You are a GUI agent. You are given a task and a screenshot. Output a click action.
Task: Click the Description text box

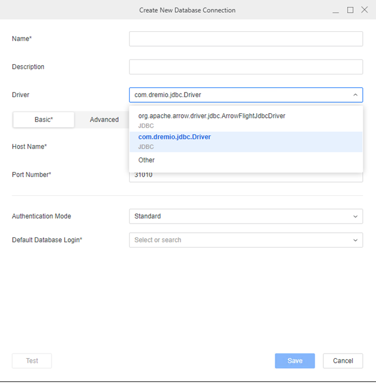click(x=245, y=67)
